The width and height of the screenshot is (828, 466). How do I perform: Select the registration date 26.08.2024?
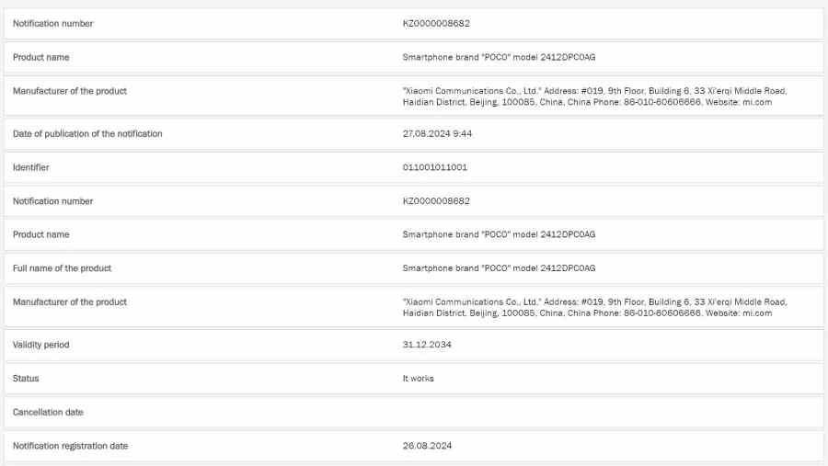point(427,446)
